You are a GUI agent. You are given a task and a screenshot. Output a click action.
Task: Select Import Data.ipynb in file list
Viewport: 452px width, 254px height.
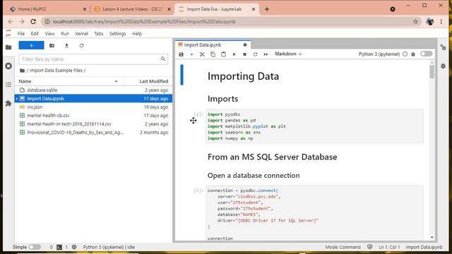tap(93, 99)
